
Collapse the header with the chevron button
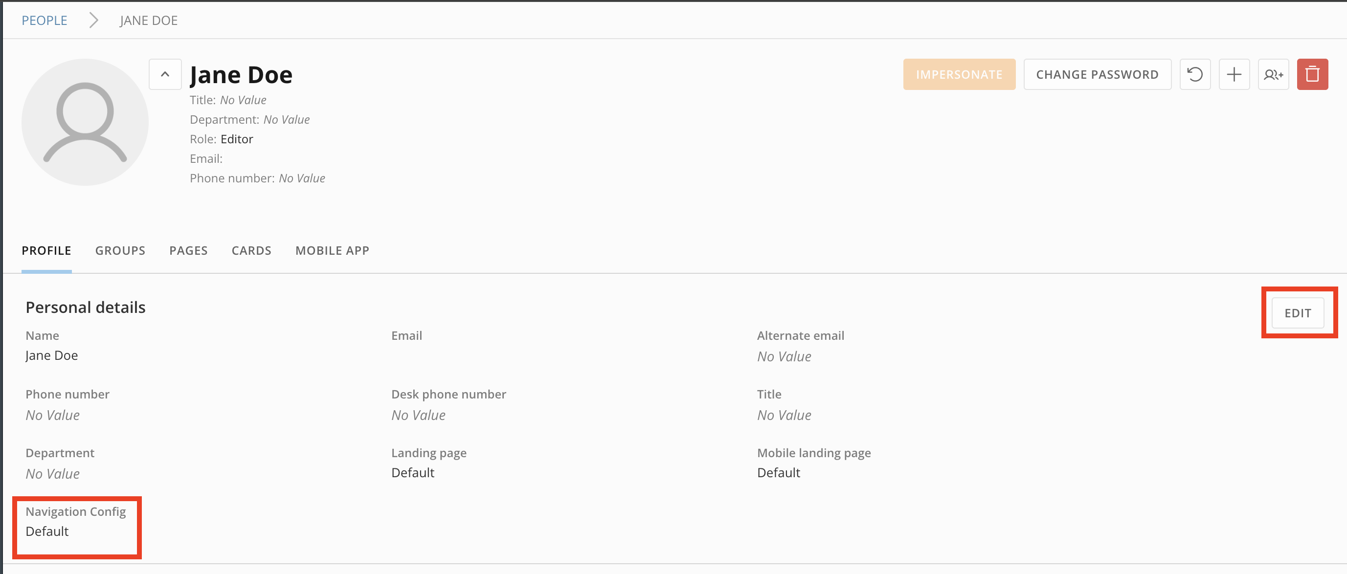tap(165, 74)
